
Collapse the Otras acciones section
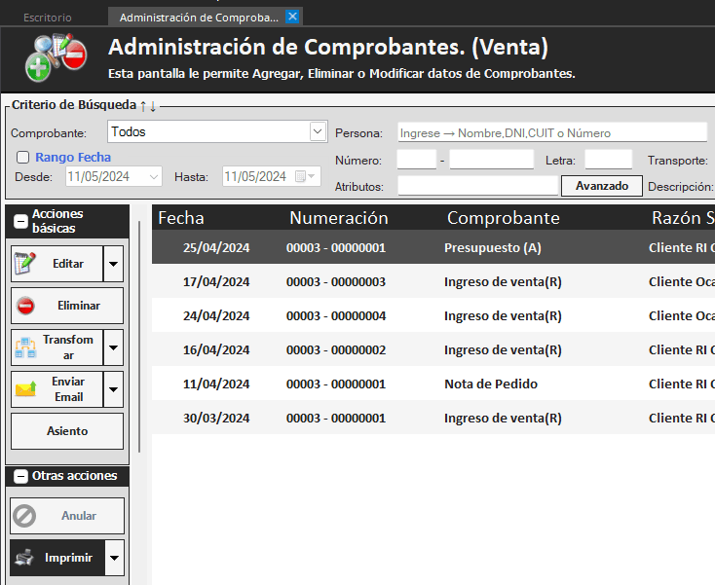(20, 476)
